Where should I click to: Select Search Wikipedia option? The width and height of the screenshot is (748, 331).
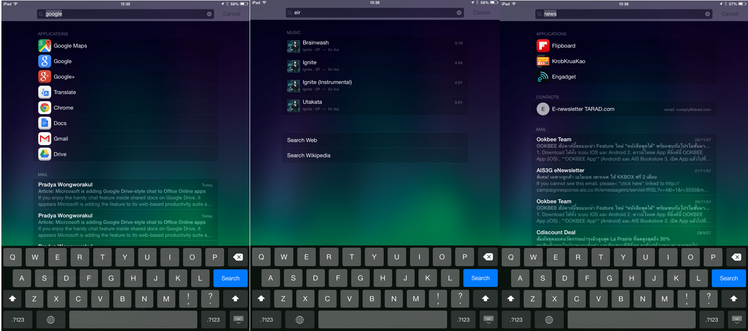[x=374, y=155]
